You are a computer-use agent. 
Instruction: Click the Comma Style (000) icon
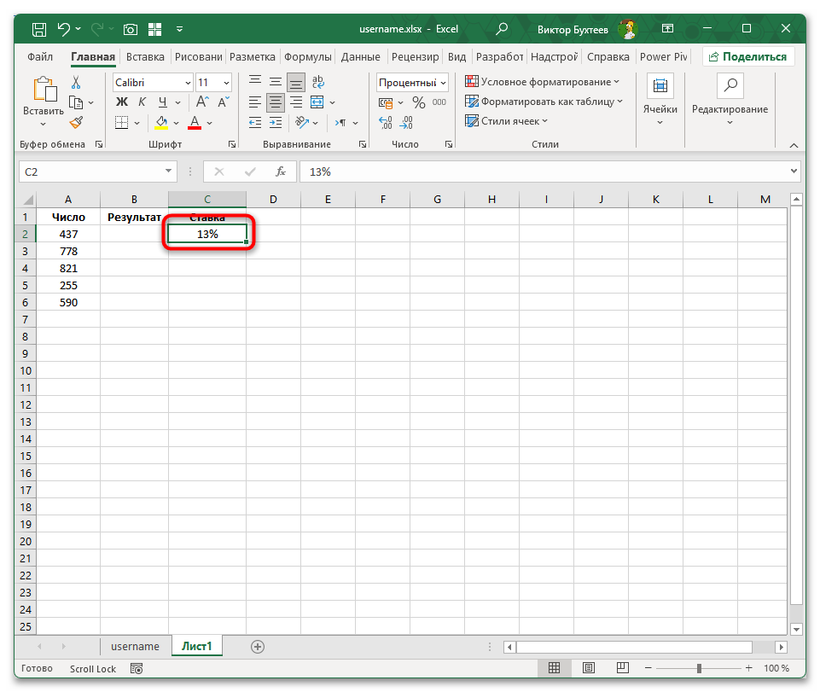pyautogui.click(x=439, y=102)
